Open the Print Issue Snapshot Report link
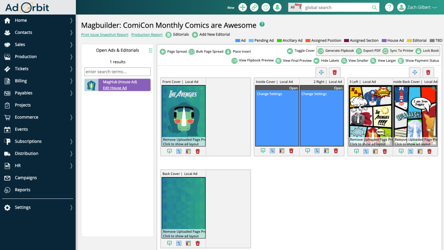 click(104, 35)
